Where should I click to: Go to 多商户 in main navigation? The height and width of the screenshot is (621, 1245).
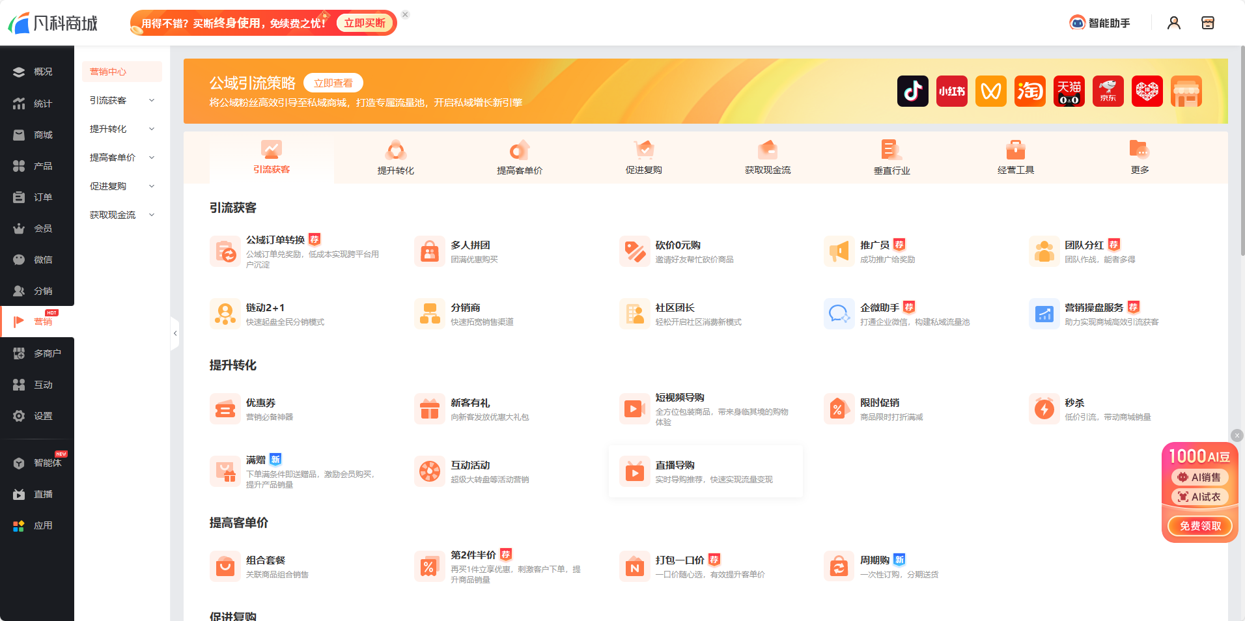click(37, 353)
